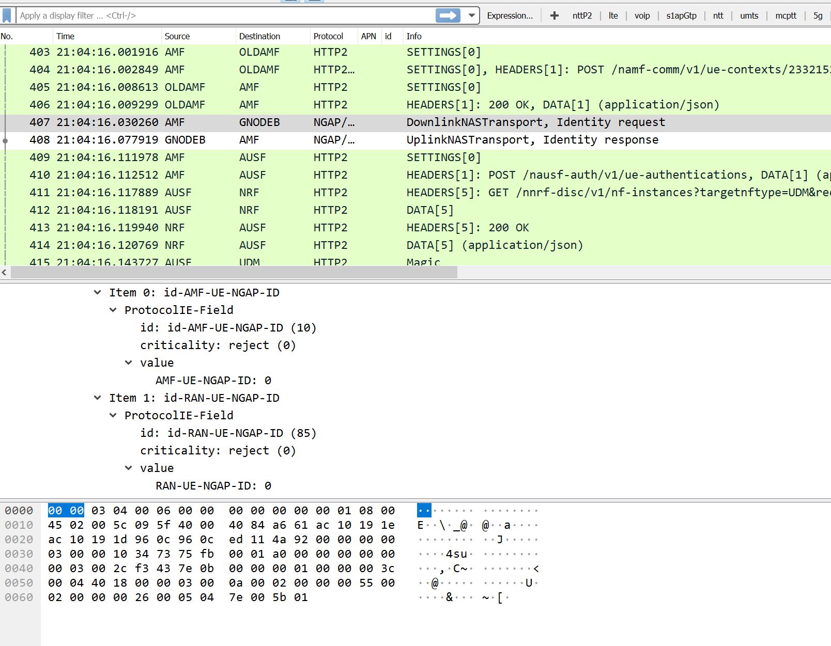This screenshot has height=646, width=831.
Task: Collapse the value node showing RAN-UE-NGAP-ID
Action: (128, 468)
